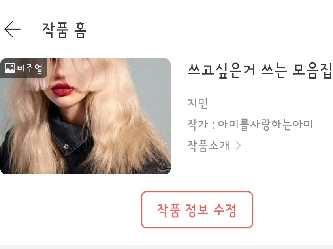This screenshot has width=333, height=249.
Task: Open the blonde hair cover thumbnail
Action: [85, 116]
